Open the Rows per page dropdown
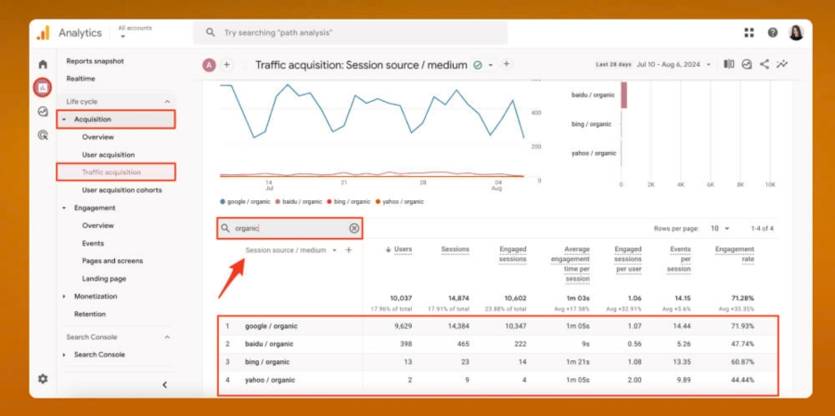This screenshot has width=835, height=416. (x=720, y=228)
